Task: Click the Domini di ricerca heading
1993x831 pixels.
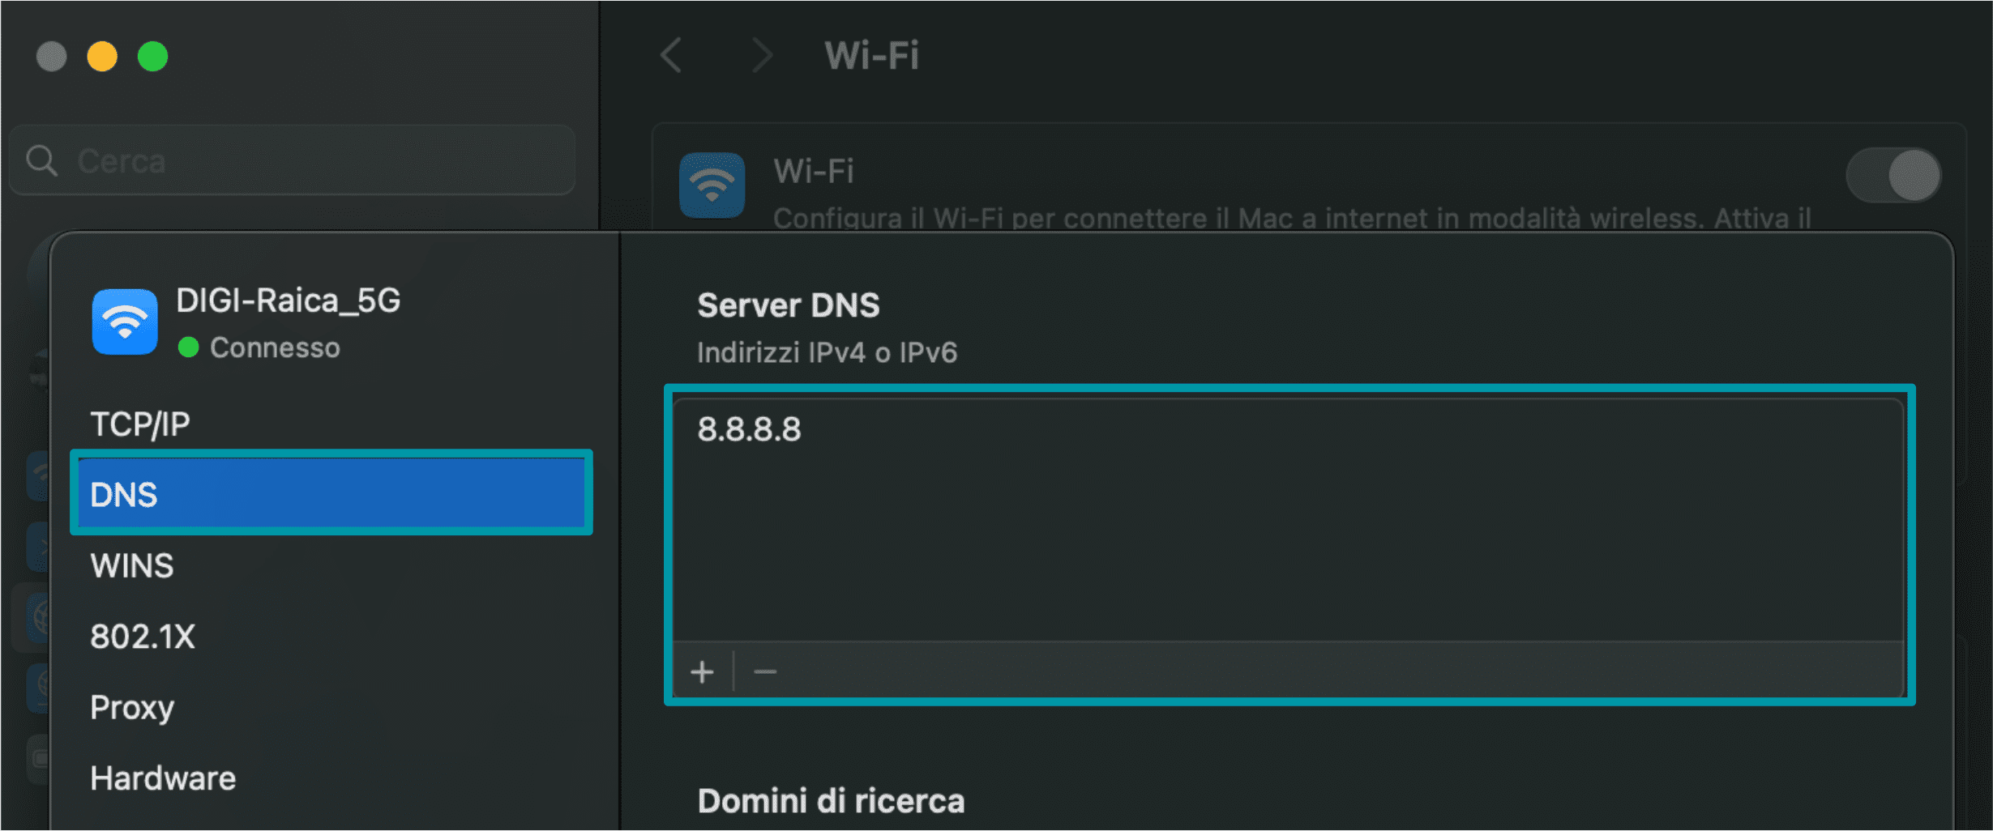Action: pyautogui.click(x=831, y=800)
